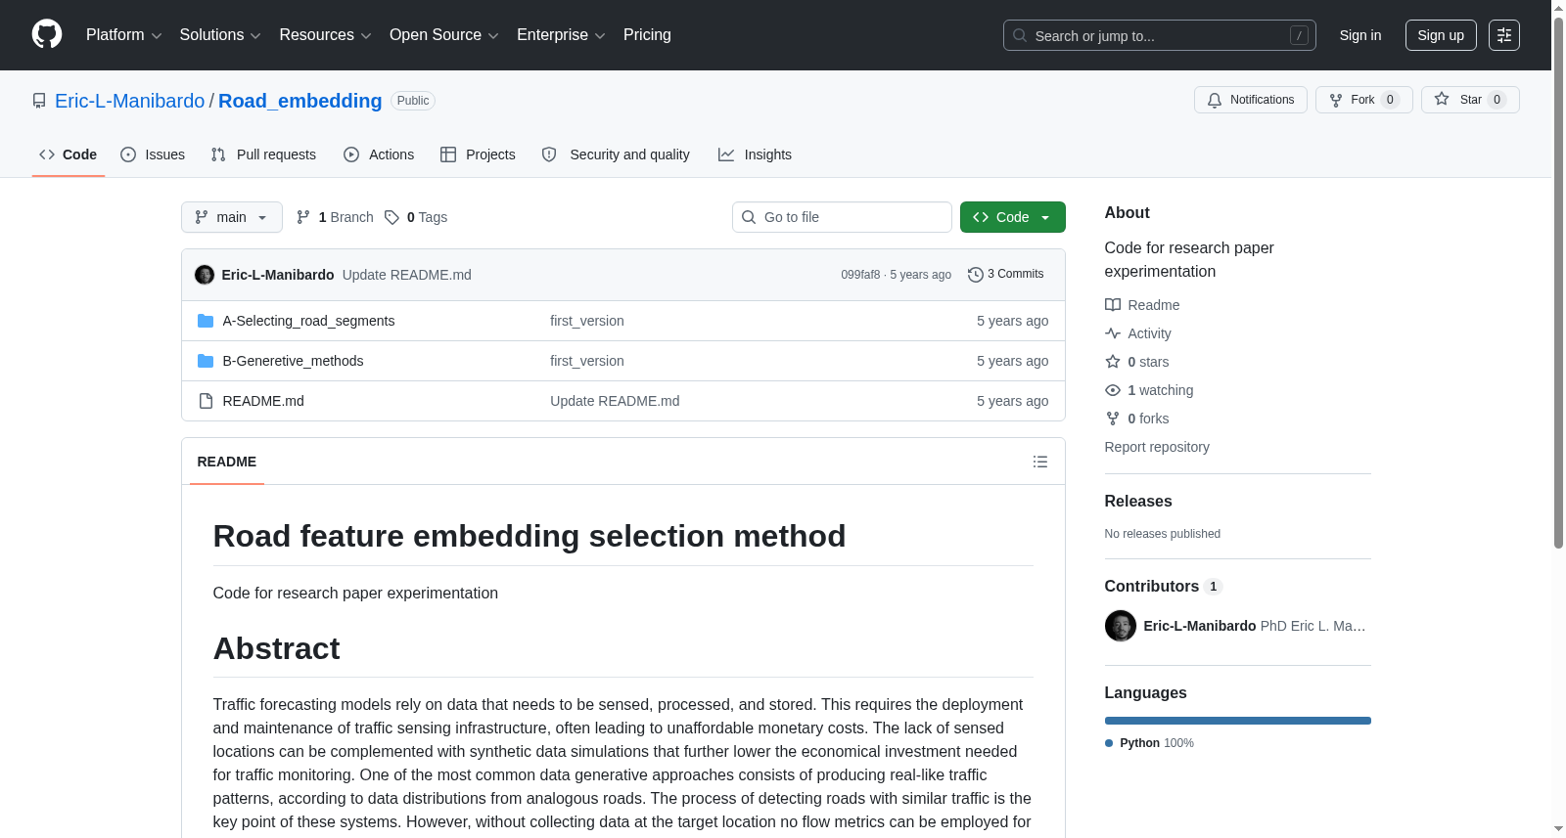Click Report repository link
1566x838 pixels.
[1157, 447]
